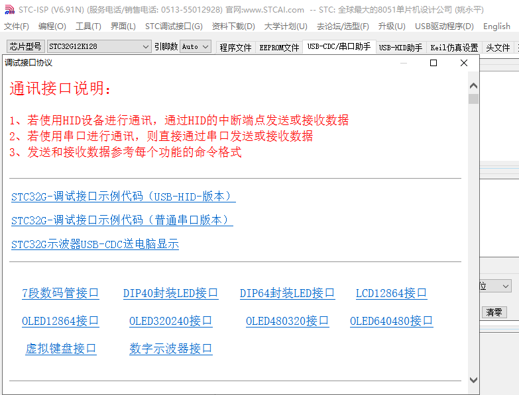519x395 pixels.
Task: Switch to the USB-HID助手 tab
Action: 400,48
